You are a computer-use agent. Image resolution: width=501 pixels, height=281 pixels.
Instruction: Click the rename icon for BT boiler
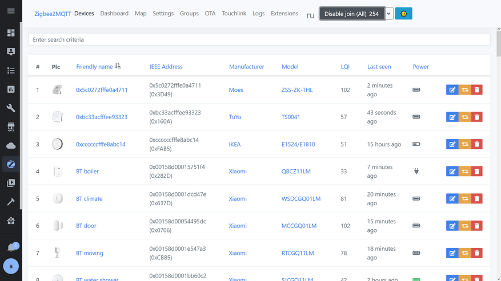pyautogui.click(x=452, y=172)
